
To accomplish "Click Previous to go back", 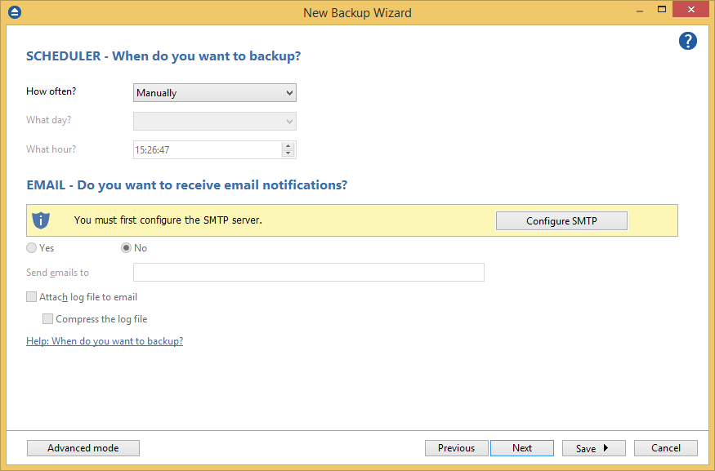I will pos(456,447).
